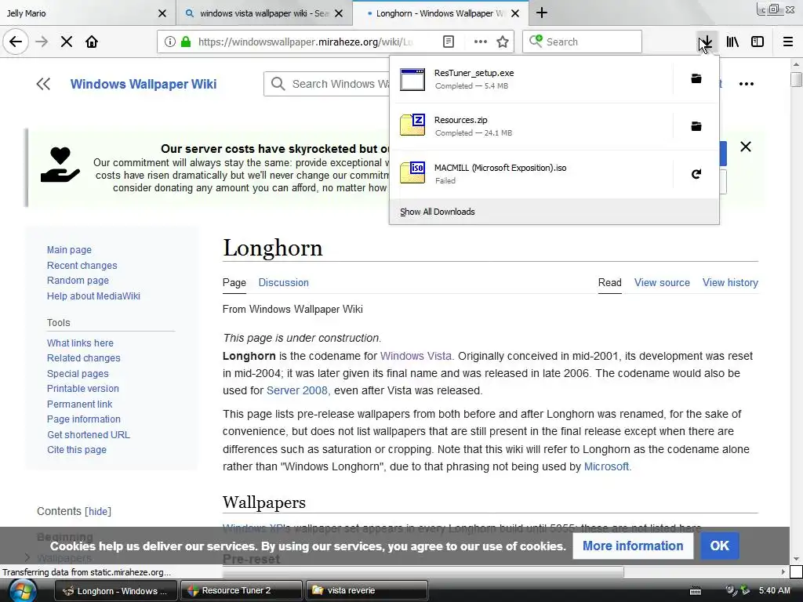Screen dimensions: 803x602
Task: Open the Windows Wallpaper Wiki title link
Action: click(144, 84)
